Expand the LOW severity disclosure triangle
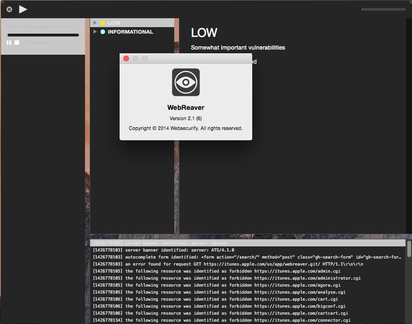This screenshot has height=324, width=412. coord(95,23)
